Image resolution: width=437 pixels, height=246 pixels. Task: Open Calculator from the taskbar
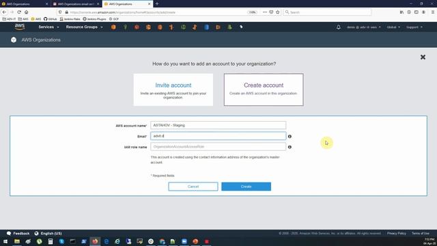(x=51, y=241)
